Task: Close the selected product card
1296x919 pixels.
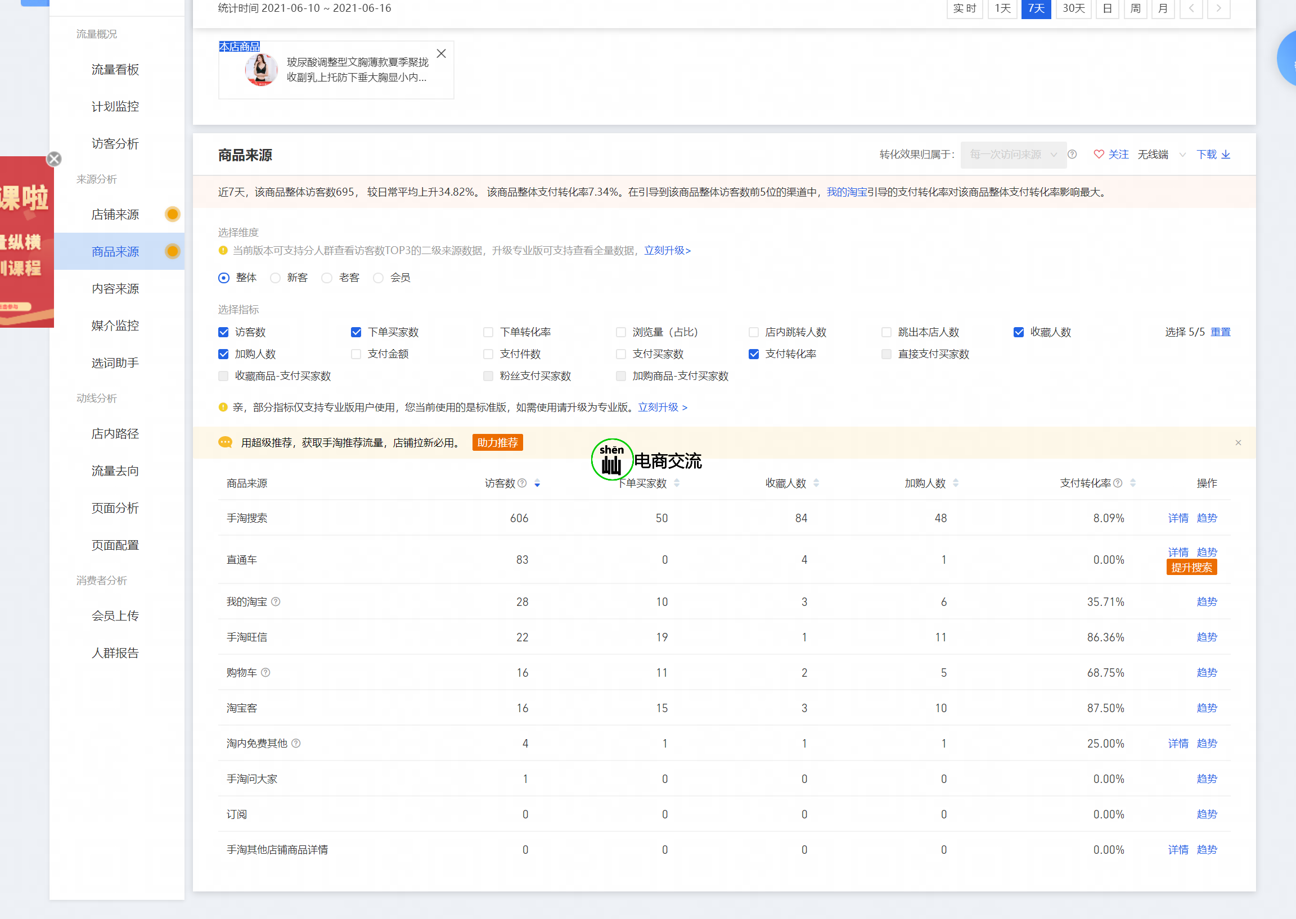Action: pyautogui.click(x=441, y=54)
